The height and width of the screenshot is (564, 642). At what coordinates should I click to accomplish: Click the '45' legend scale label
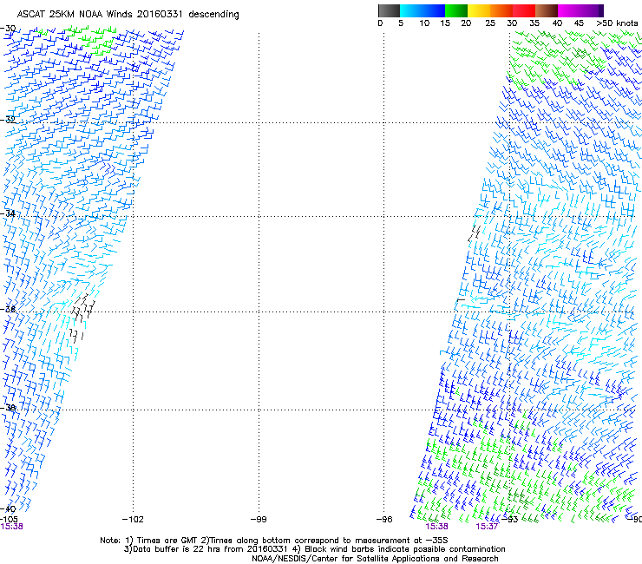[x=579, y=23]
